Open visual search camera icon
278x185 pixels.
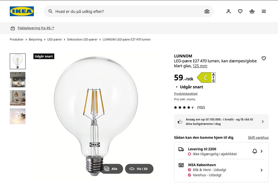click(207, 11)
